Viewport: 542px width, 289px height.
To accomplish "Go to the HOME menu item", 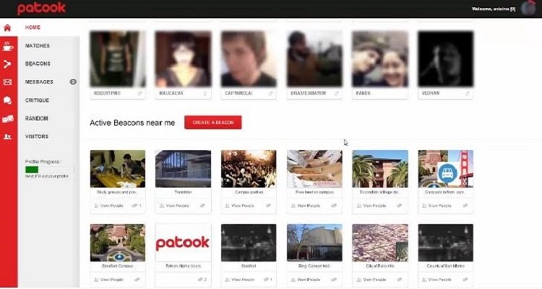I will tap(33, 27).
